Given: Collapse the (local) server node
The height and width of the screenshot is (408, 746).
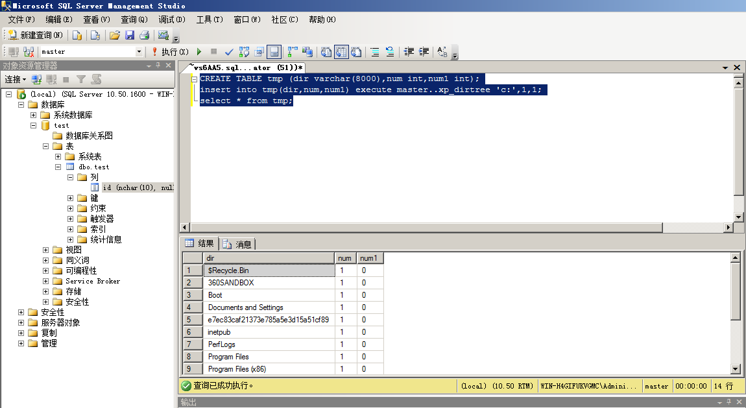Looking at the screenshot, I should [x=8, y=94].
